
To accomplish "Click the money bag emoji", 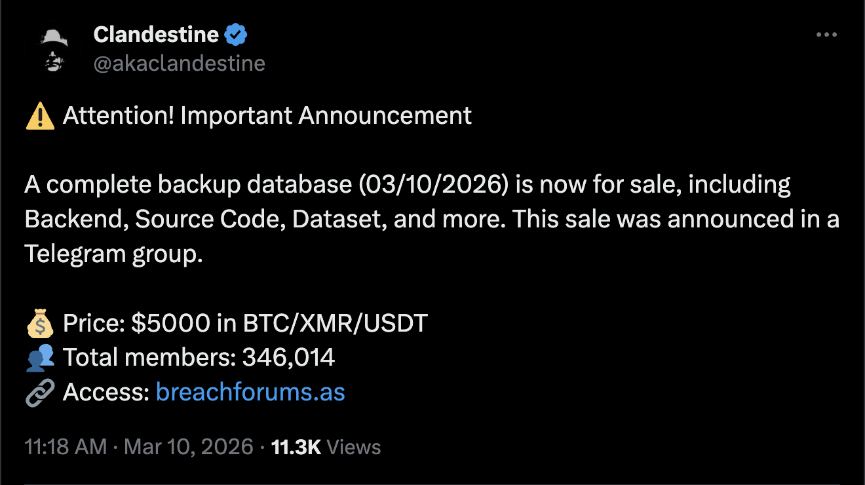I will click(40, 324).
